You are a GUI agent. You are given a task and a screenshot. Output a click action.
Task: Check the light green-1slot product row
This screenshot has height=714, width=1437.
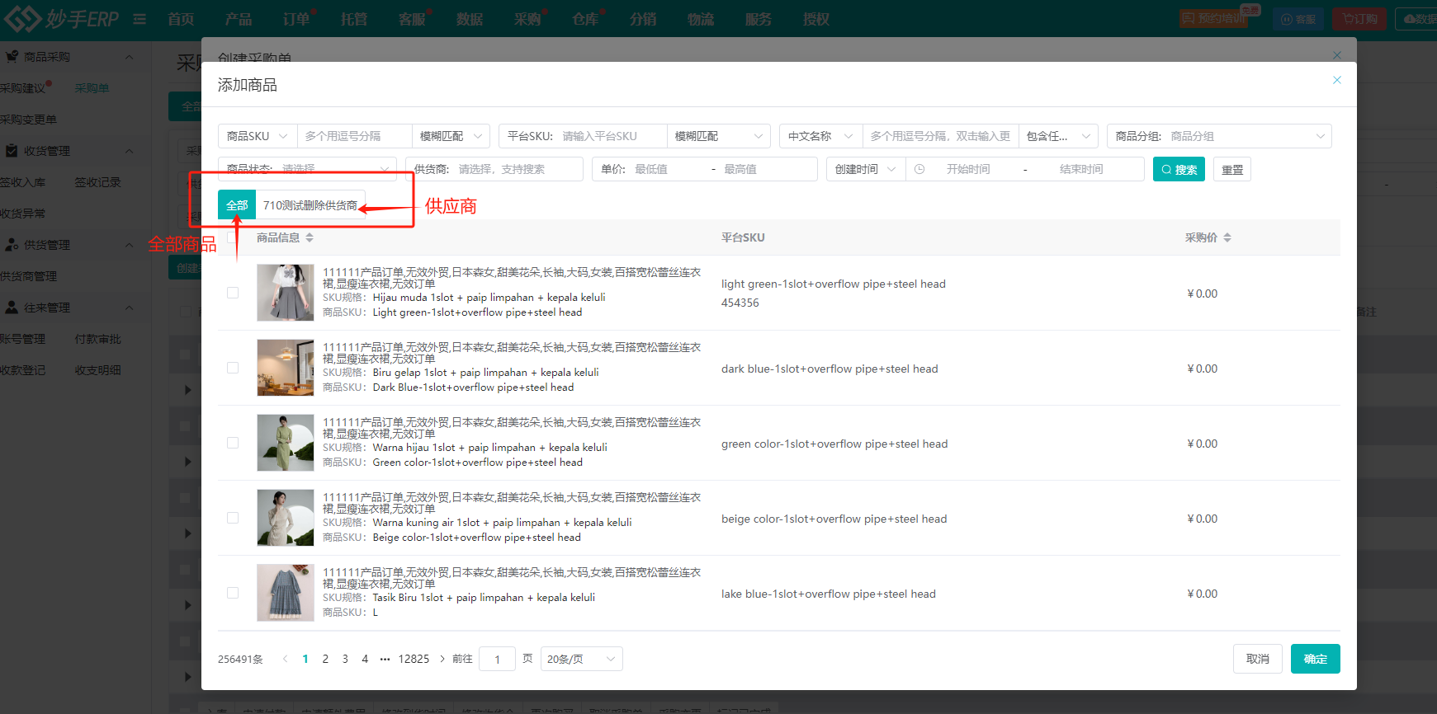233,293
